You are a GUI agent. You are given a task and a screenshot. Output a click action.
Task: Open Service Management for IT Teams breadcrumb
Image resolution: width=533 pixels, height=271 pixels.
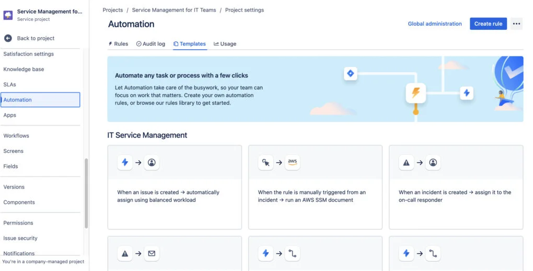[174, 10]
